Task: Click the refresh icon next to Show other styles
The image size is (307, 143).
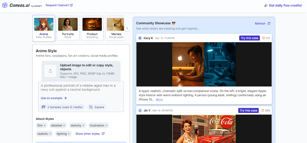Action: pos(103,134)
